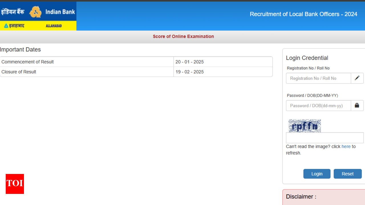Image resolution: width=365 pixels, height=205 pixels.
Task: Focus the Password / DOB input field
Action: pos(318,106)
